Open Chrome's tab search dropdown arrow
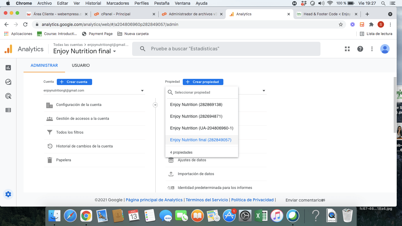402x226 pixels. [x=390, y=14]
